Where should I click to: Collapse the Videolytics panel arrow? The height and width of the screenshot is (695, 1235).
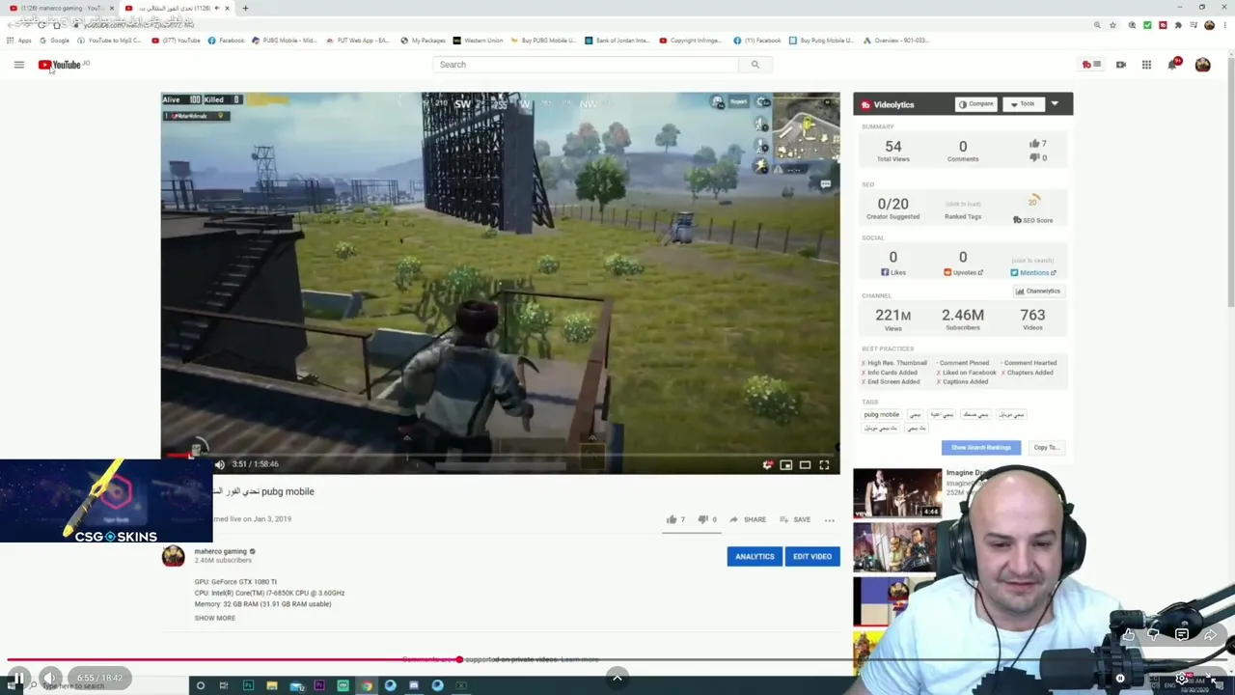point(1055,104)
